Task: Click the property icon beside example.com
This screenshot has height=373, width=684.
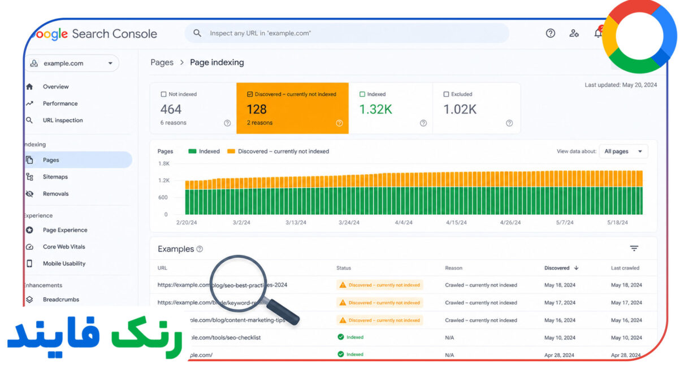Action: click(x=34, y=63)
